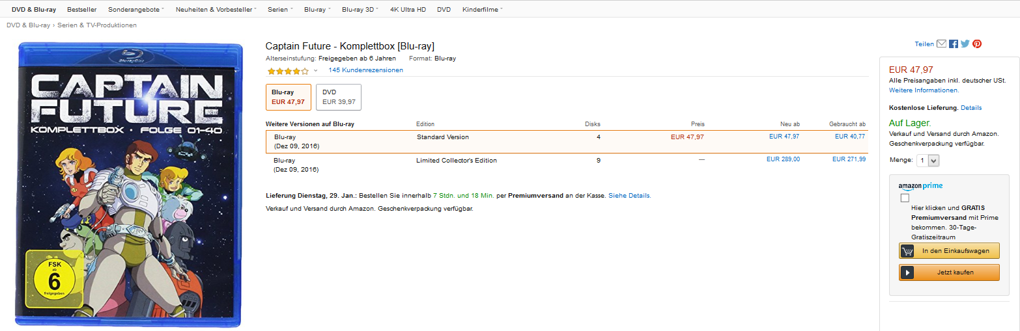Viewport: 1020px width, 331px height.
Task: Go to DVD & Blu-ray in the nav bar
Action: [34, 9]
